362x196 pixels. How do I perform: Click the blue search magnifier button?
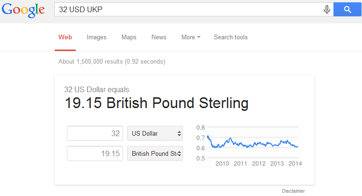(x=347, y=9)
